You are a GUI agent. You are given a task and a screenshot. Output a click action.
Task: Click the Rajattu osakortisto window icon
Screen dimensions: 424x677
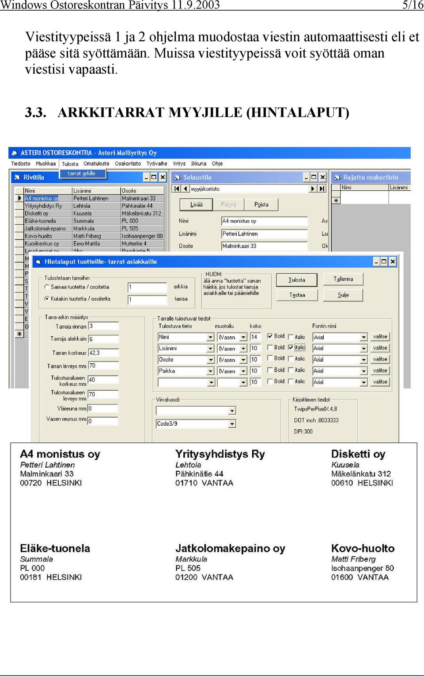coord(337,177)
